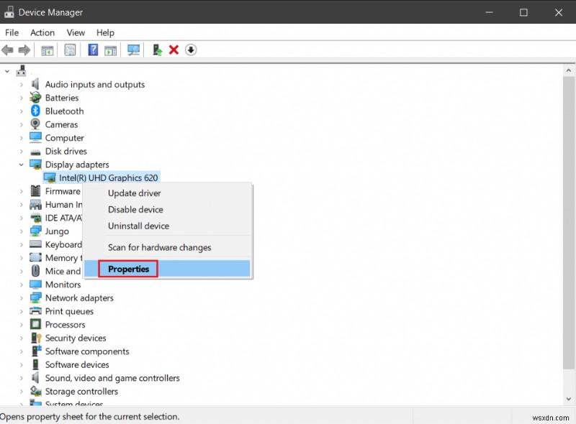Expand the Processors category
The image size is (576, 424).
click(22, 325)
